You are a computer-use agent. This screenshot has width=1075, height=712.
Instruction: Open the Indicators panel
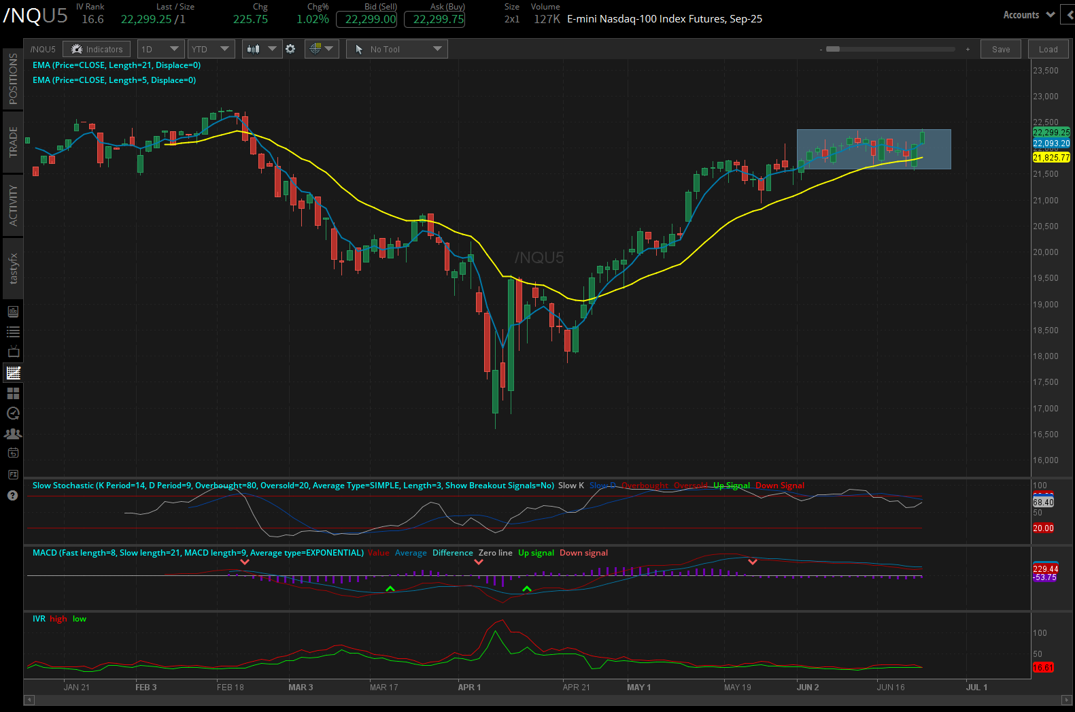click(x=97, y=49)
